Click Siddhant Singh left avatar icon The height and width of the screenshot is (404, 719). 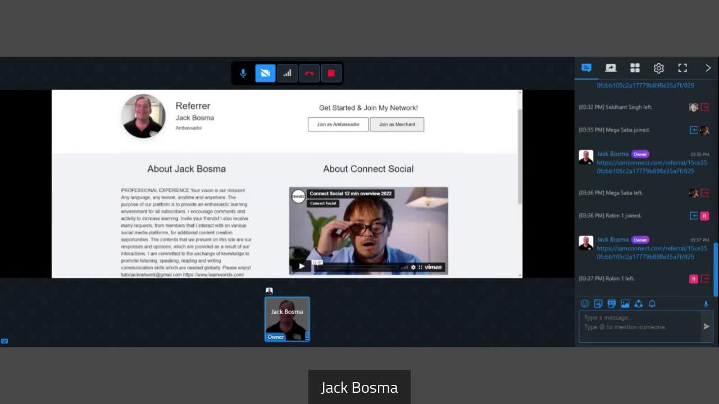694,107
